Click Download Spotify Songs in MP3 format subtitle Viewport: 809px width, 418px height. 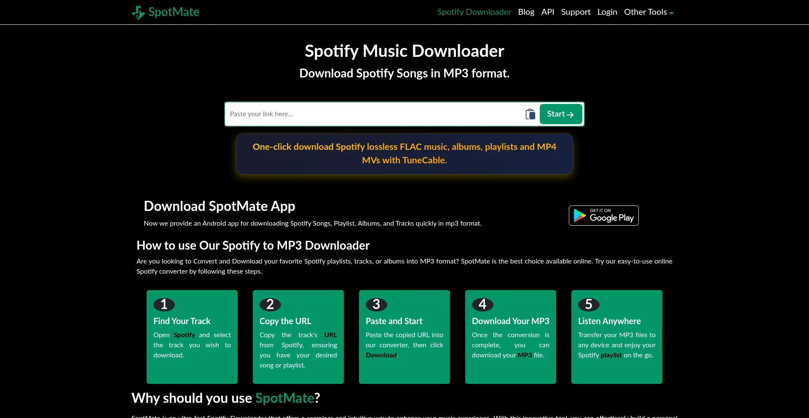click(404, 73)
